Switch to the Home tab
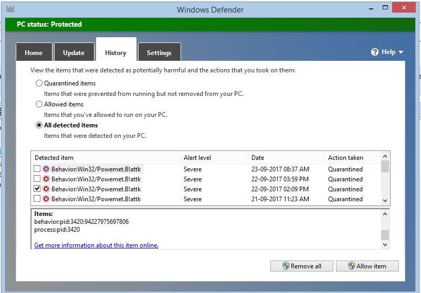This screenshot has width=421, height=293. (x=34, y=52)
